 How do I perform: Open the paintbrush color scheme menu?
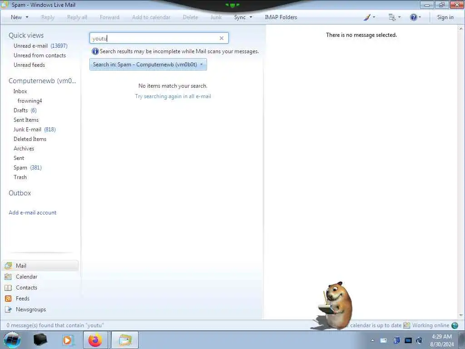coord(369,17)
